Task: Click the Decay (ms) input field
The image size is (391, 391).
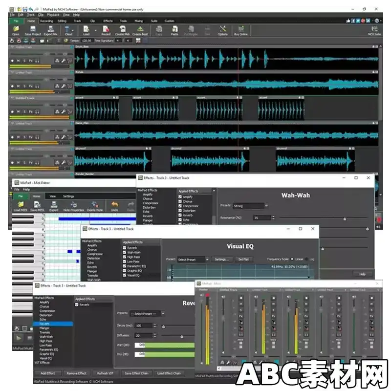Action: pos(144,326)
